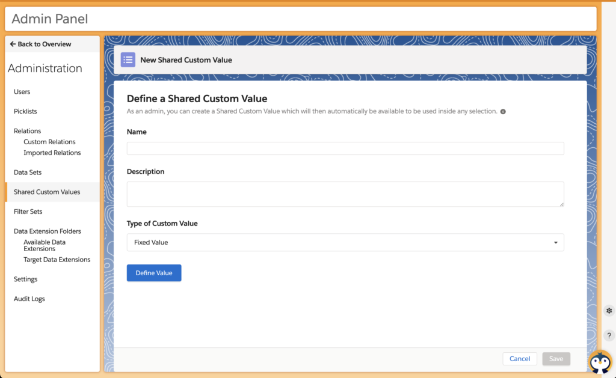616x378 pixels.
Task: Go to Filter Sets in sidebar
Action: 28,212
